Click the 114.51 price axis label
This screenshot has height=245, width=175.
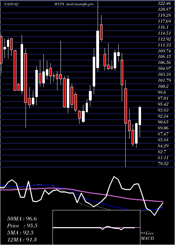pos(164,33)
